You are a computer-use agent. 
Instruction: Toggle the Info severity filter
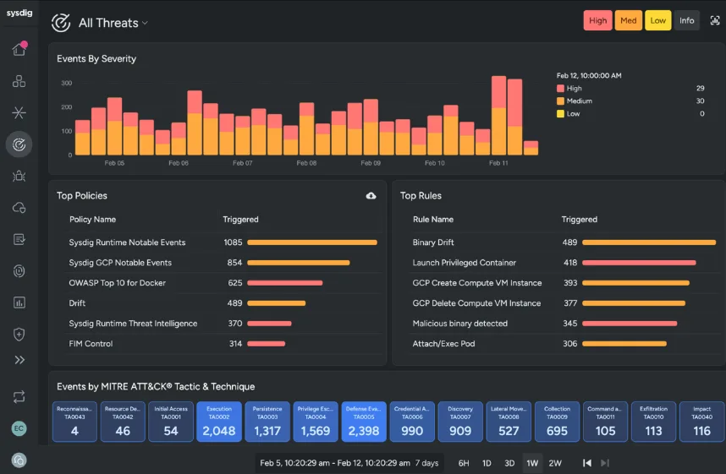coord(686,20)
